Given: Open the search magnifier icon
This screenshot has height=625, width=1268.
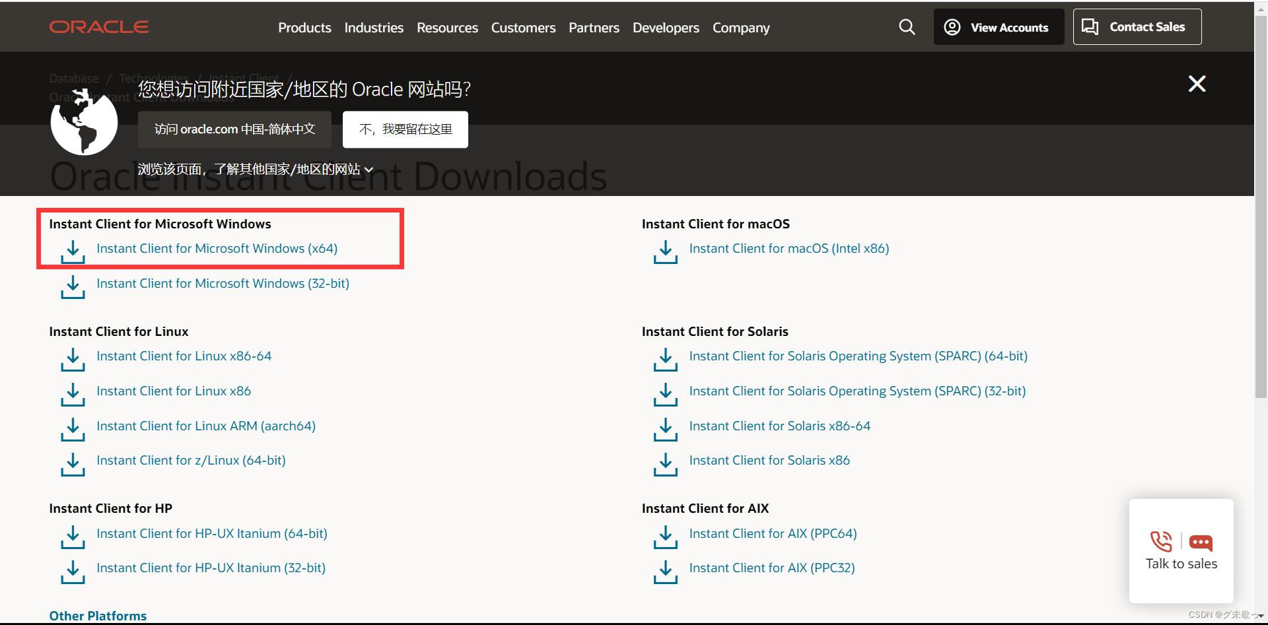Looking at the screenshot, I should pos(907,26).
